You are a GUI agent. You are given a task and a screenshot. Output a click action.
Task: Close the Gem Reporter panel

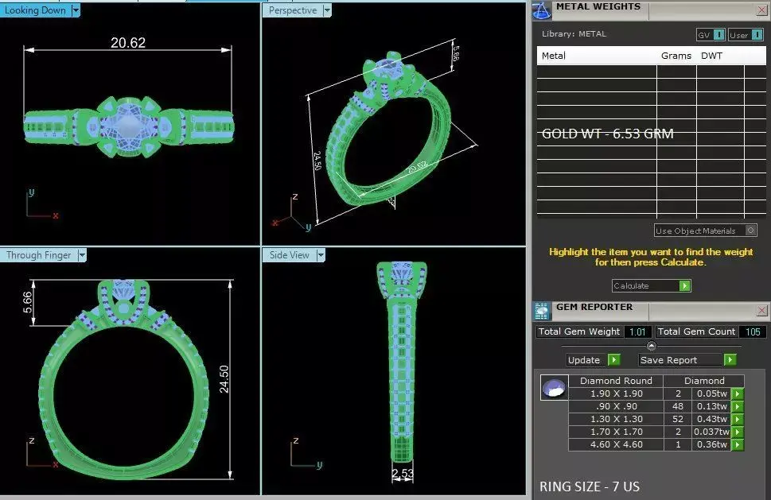(x=761, y=310)
